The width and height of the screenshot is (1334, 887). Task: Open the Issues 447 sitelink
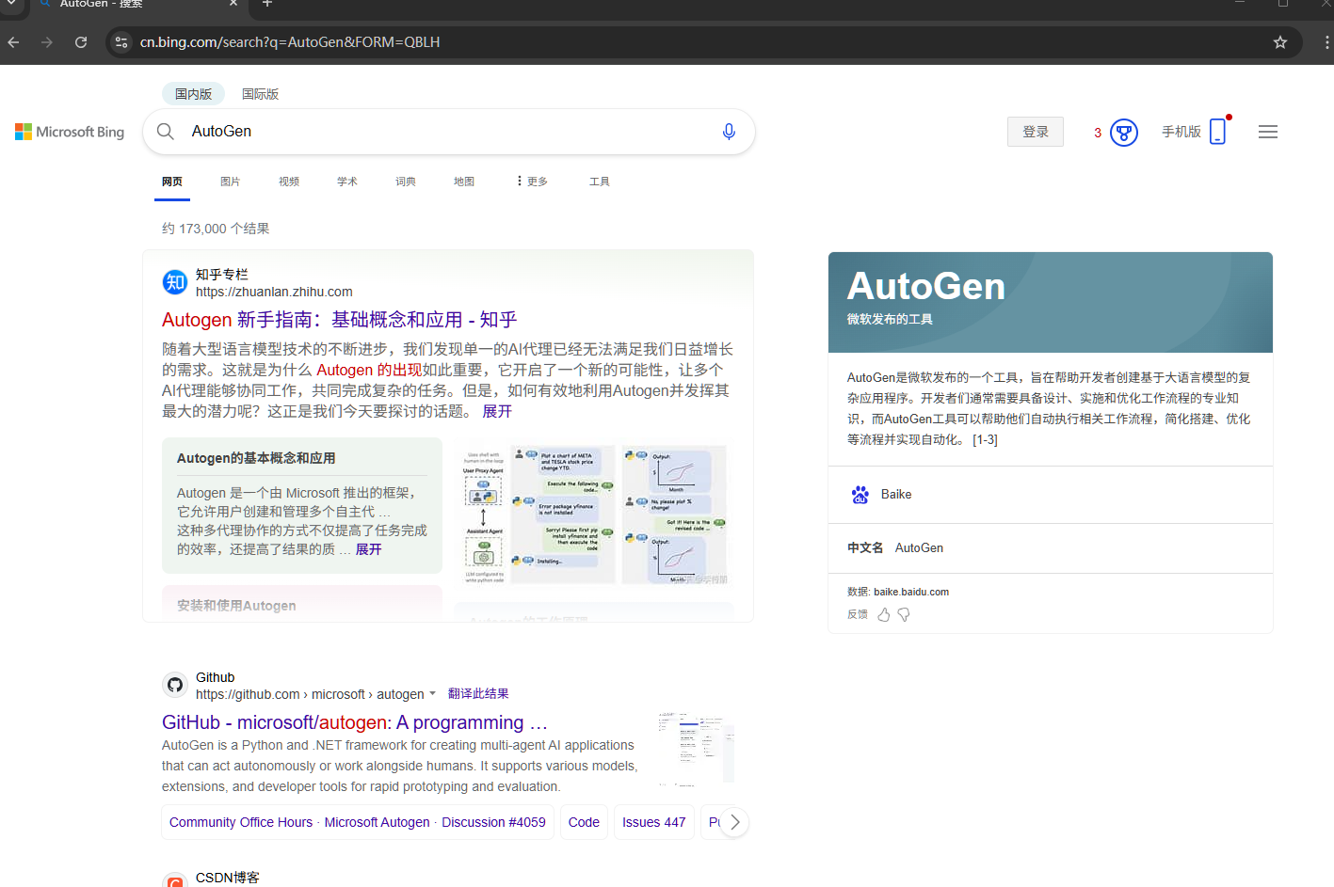click(654, 822)
